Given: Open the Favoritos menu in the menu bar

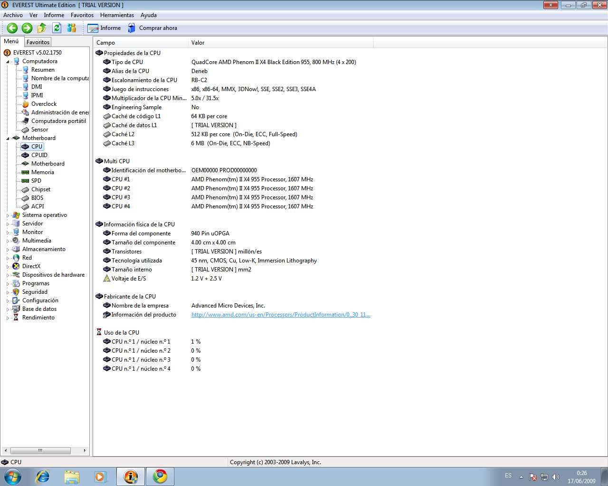Looking at the screenshot, I should pyautogui.click(x=82, y=15).
